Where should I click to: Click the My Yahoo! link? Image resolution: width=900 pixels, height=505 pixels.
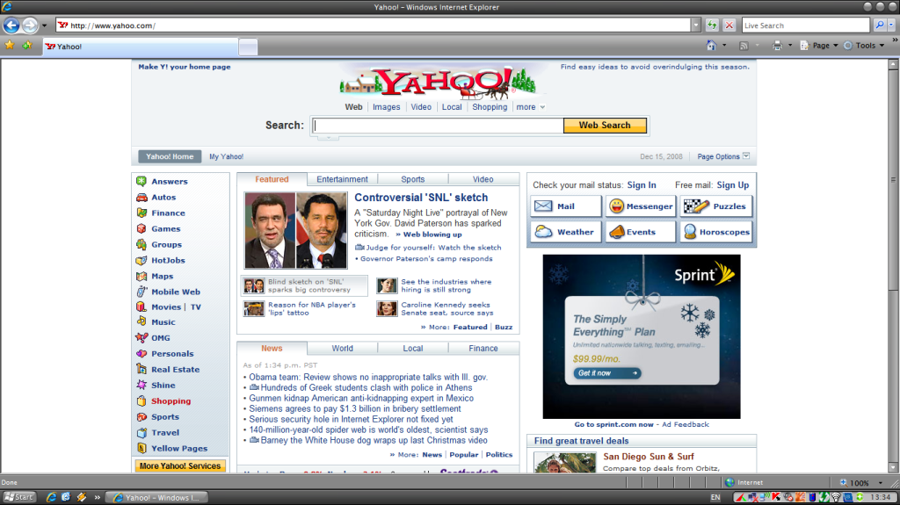226,156
